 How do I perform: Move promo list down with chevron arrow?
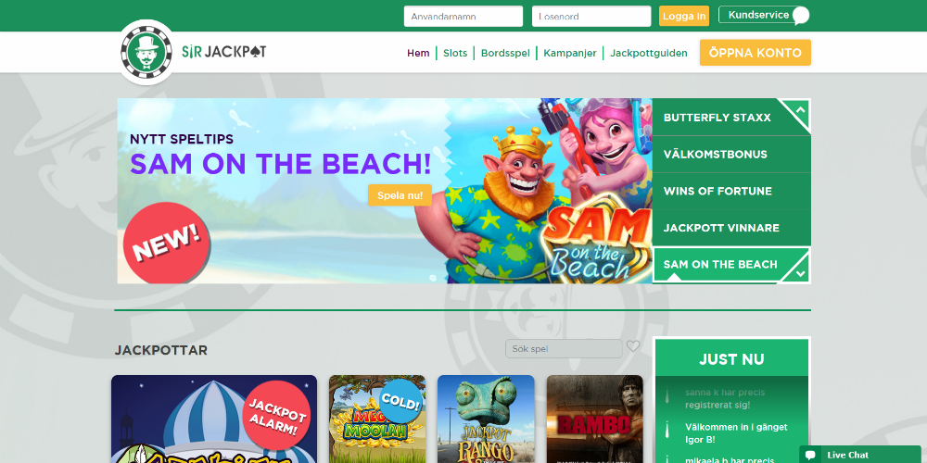[800, 273]
